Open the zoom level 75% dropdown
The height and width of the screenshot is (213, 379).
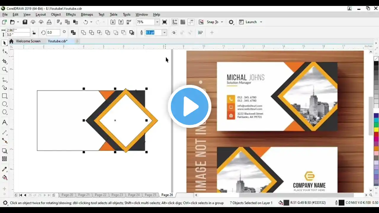point(157,22)
